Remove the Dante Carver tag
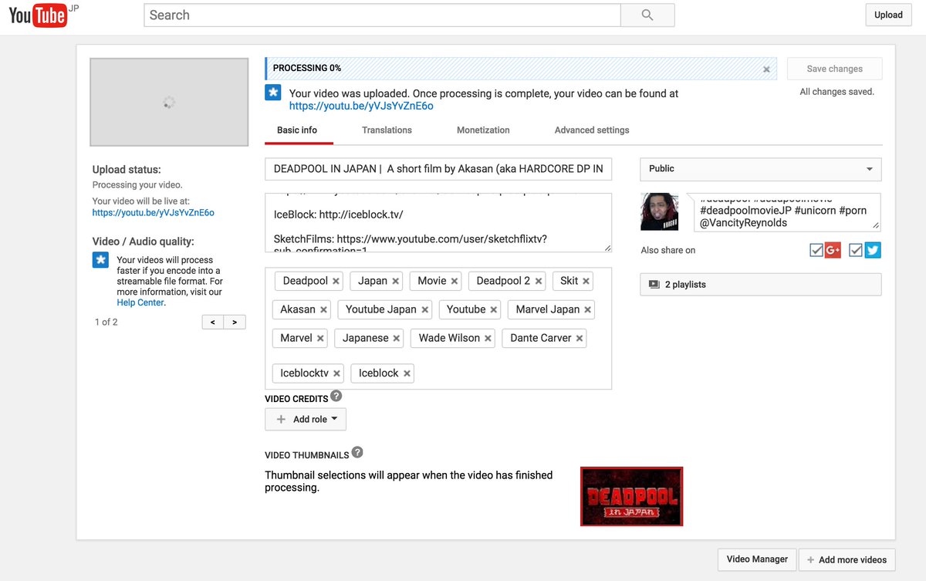Screen dimensions: 926x581 coord(580,339)
